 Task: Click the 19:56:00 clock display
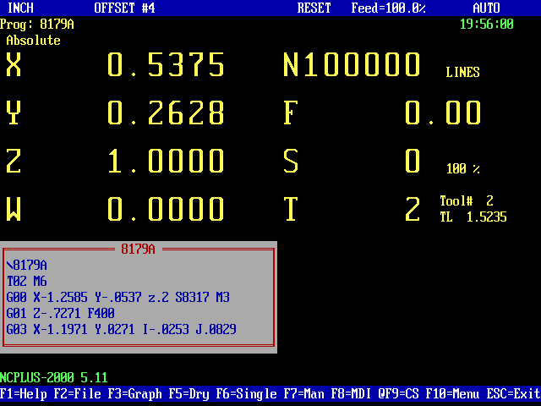click(x=487, y=24)
